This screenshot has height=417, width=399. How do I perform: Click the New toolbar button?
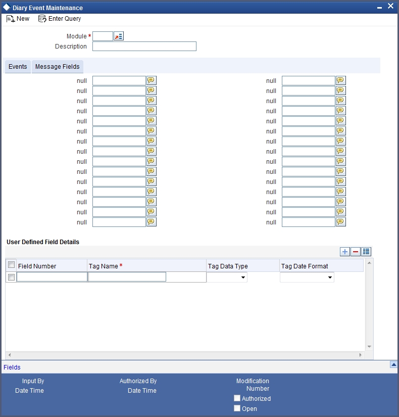(x=18, y=19)
